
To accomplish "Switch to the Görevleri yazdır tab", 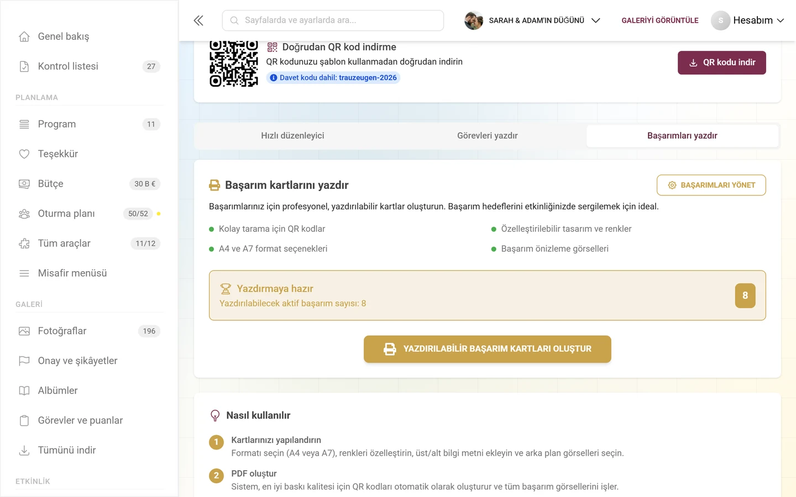I will 488,136.
